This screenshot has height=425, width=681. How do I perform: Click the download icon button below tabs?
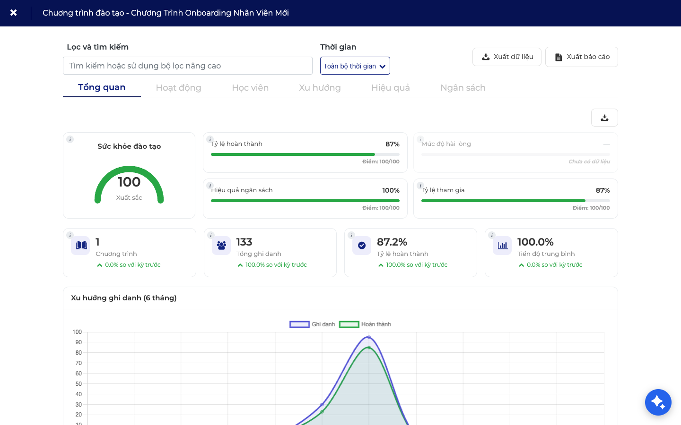pos(604,118)
